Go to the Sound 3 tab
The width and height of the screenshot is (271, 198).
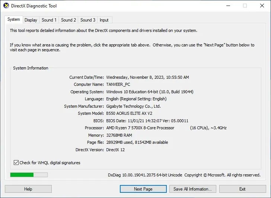[88, 20]
